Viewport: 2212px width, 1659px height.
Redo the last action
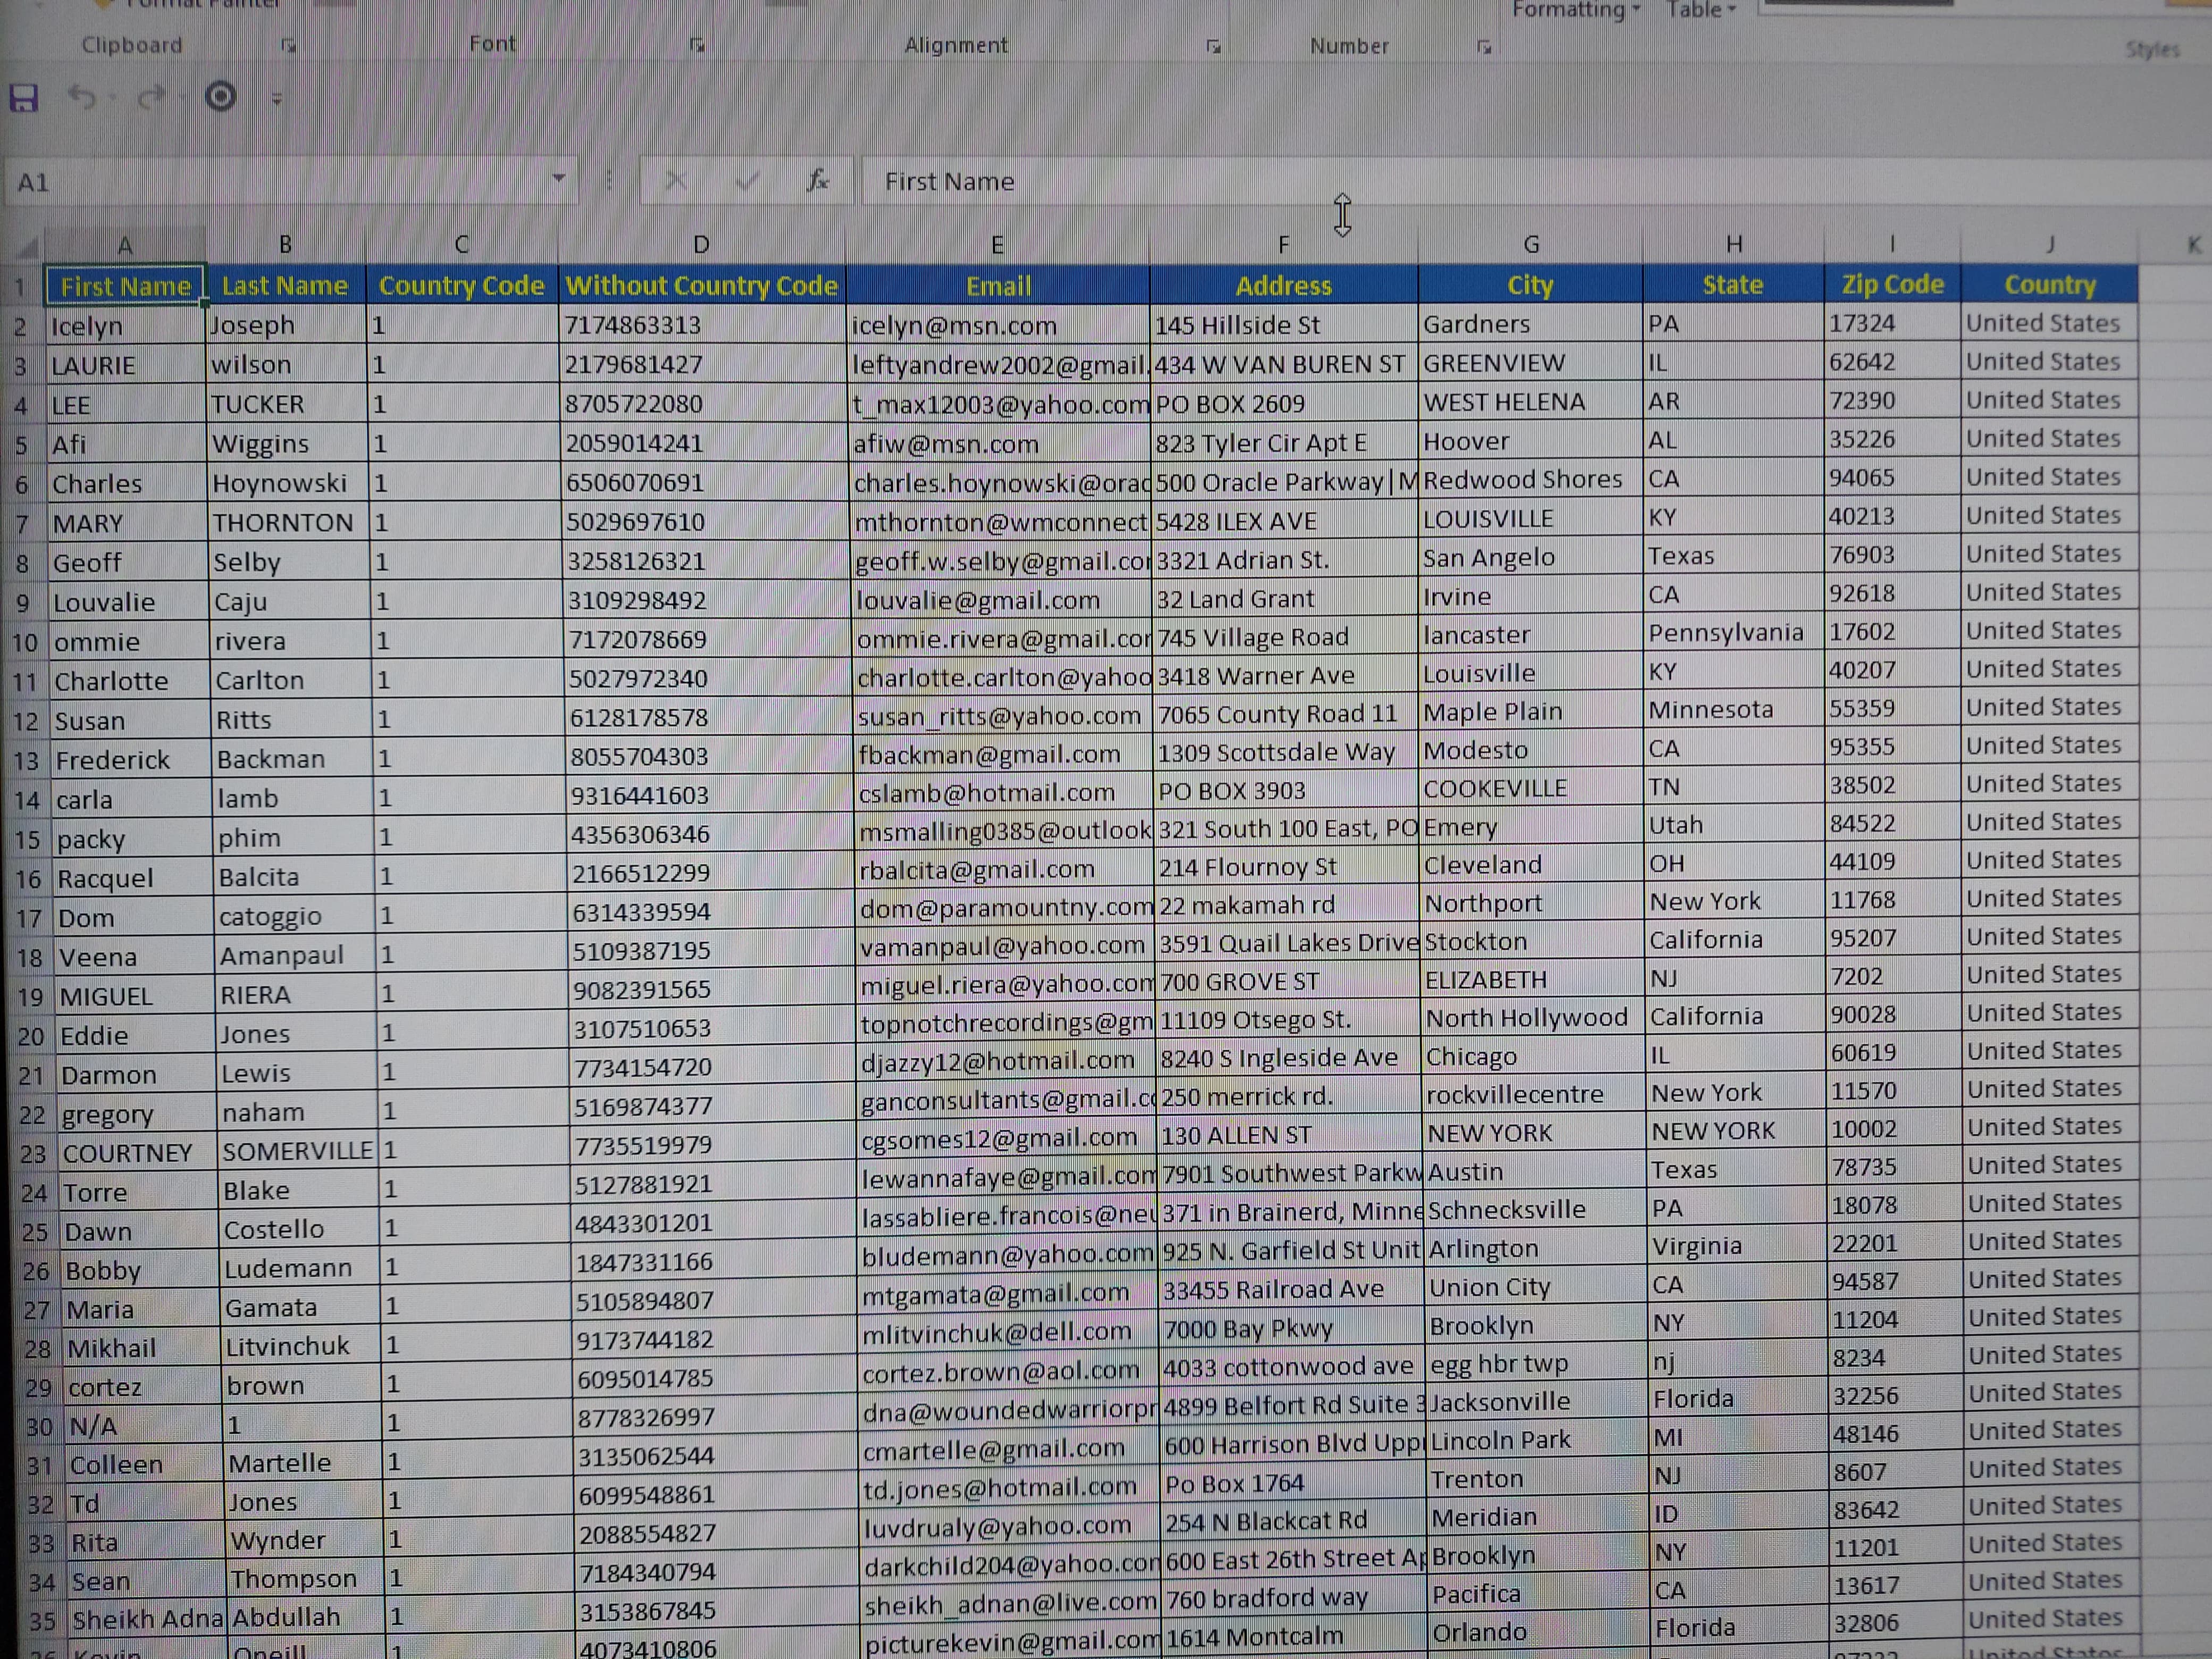click(151, 97)
